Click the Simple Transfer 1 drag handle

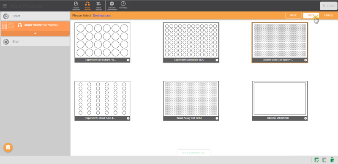(x=4, y=25)
